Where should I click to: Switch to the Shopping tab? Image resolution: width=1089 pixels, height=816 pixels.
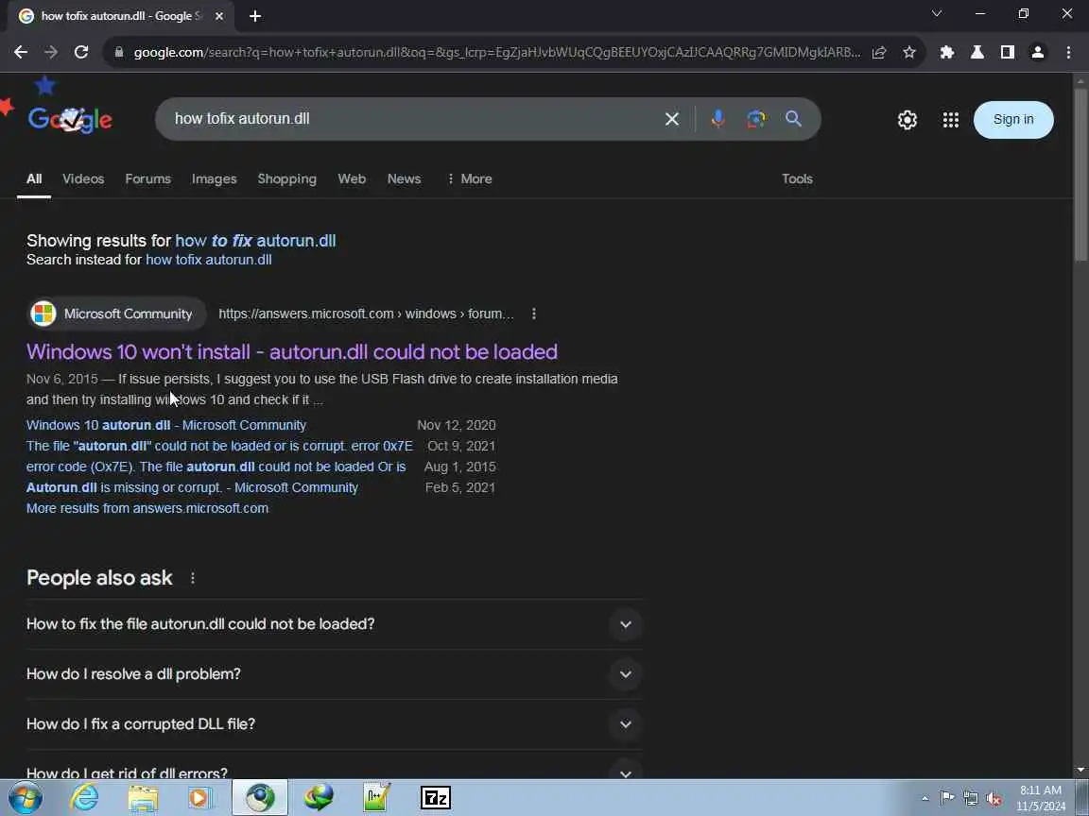(x=286, y=179)
